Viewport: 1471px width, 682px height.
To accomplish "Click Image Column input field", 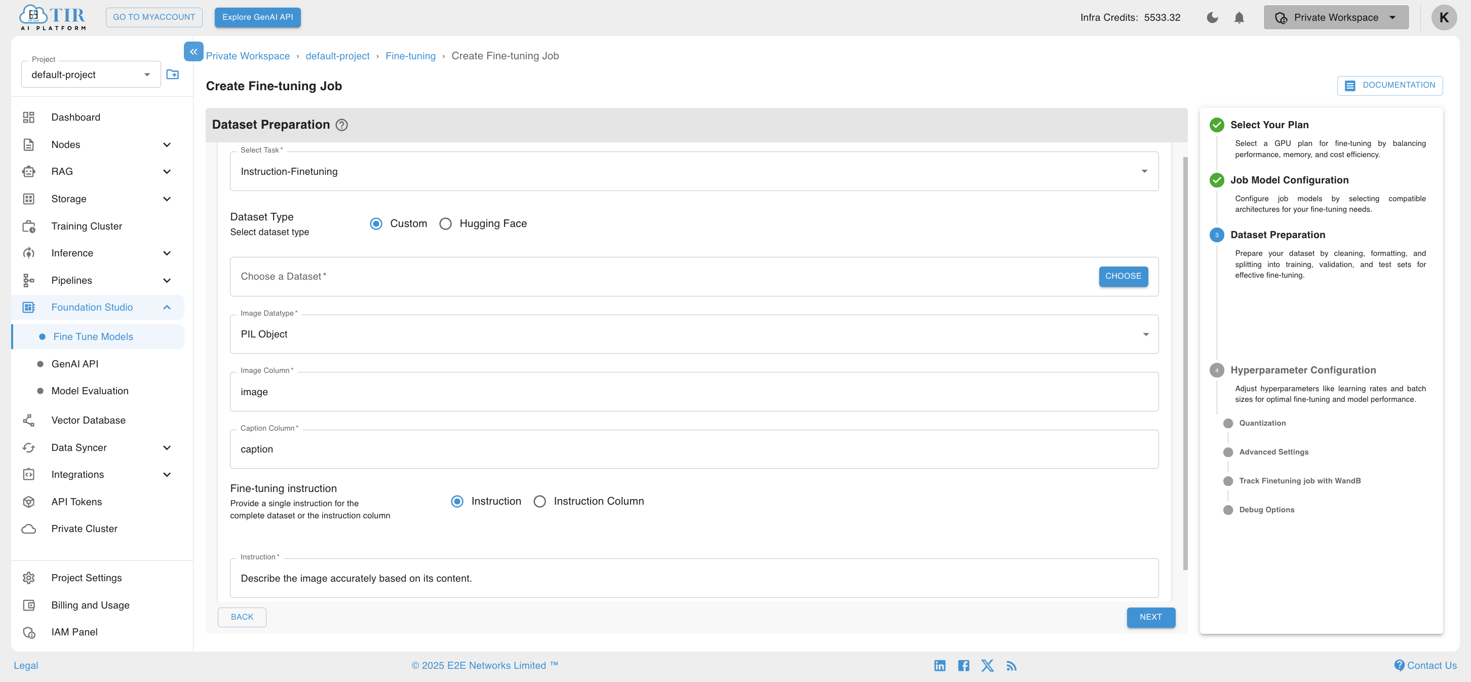I will coord(694,392).
